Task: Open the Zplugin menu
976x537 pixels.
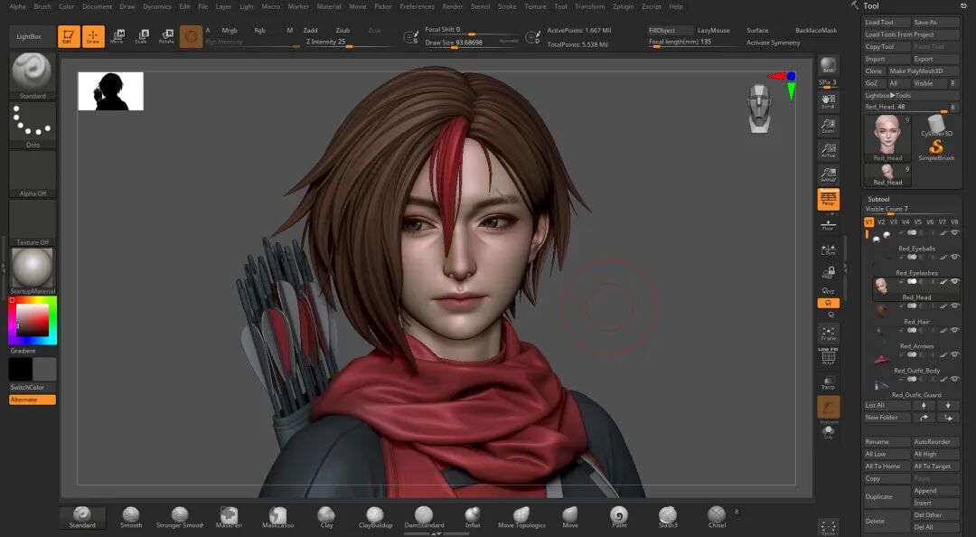Action: point(623,6)
